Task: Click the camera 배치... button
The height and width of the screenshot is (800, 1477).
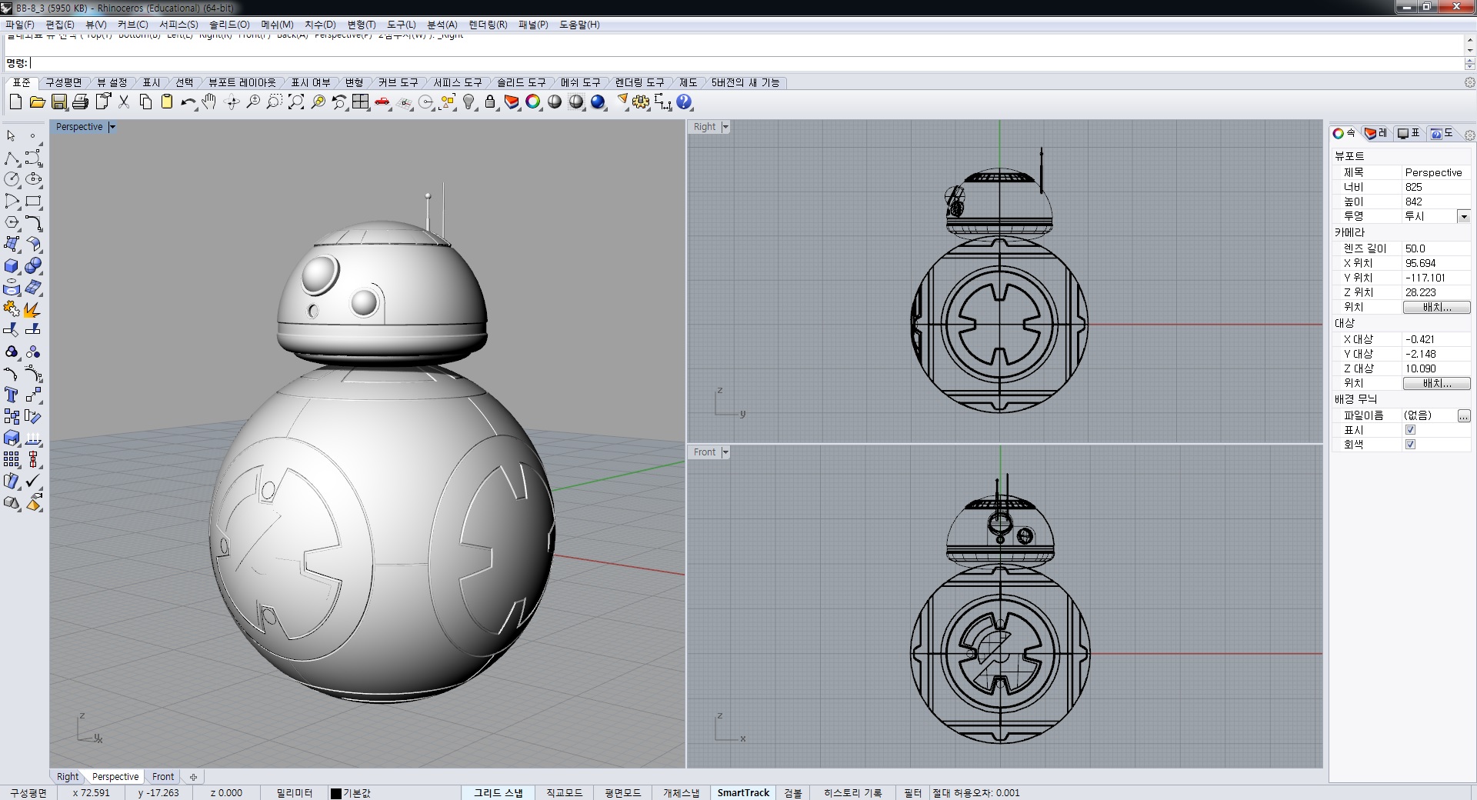Action: coord(1436,307)
